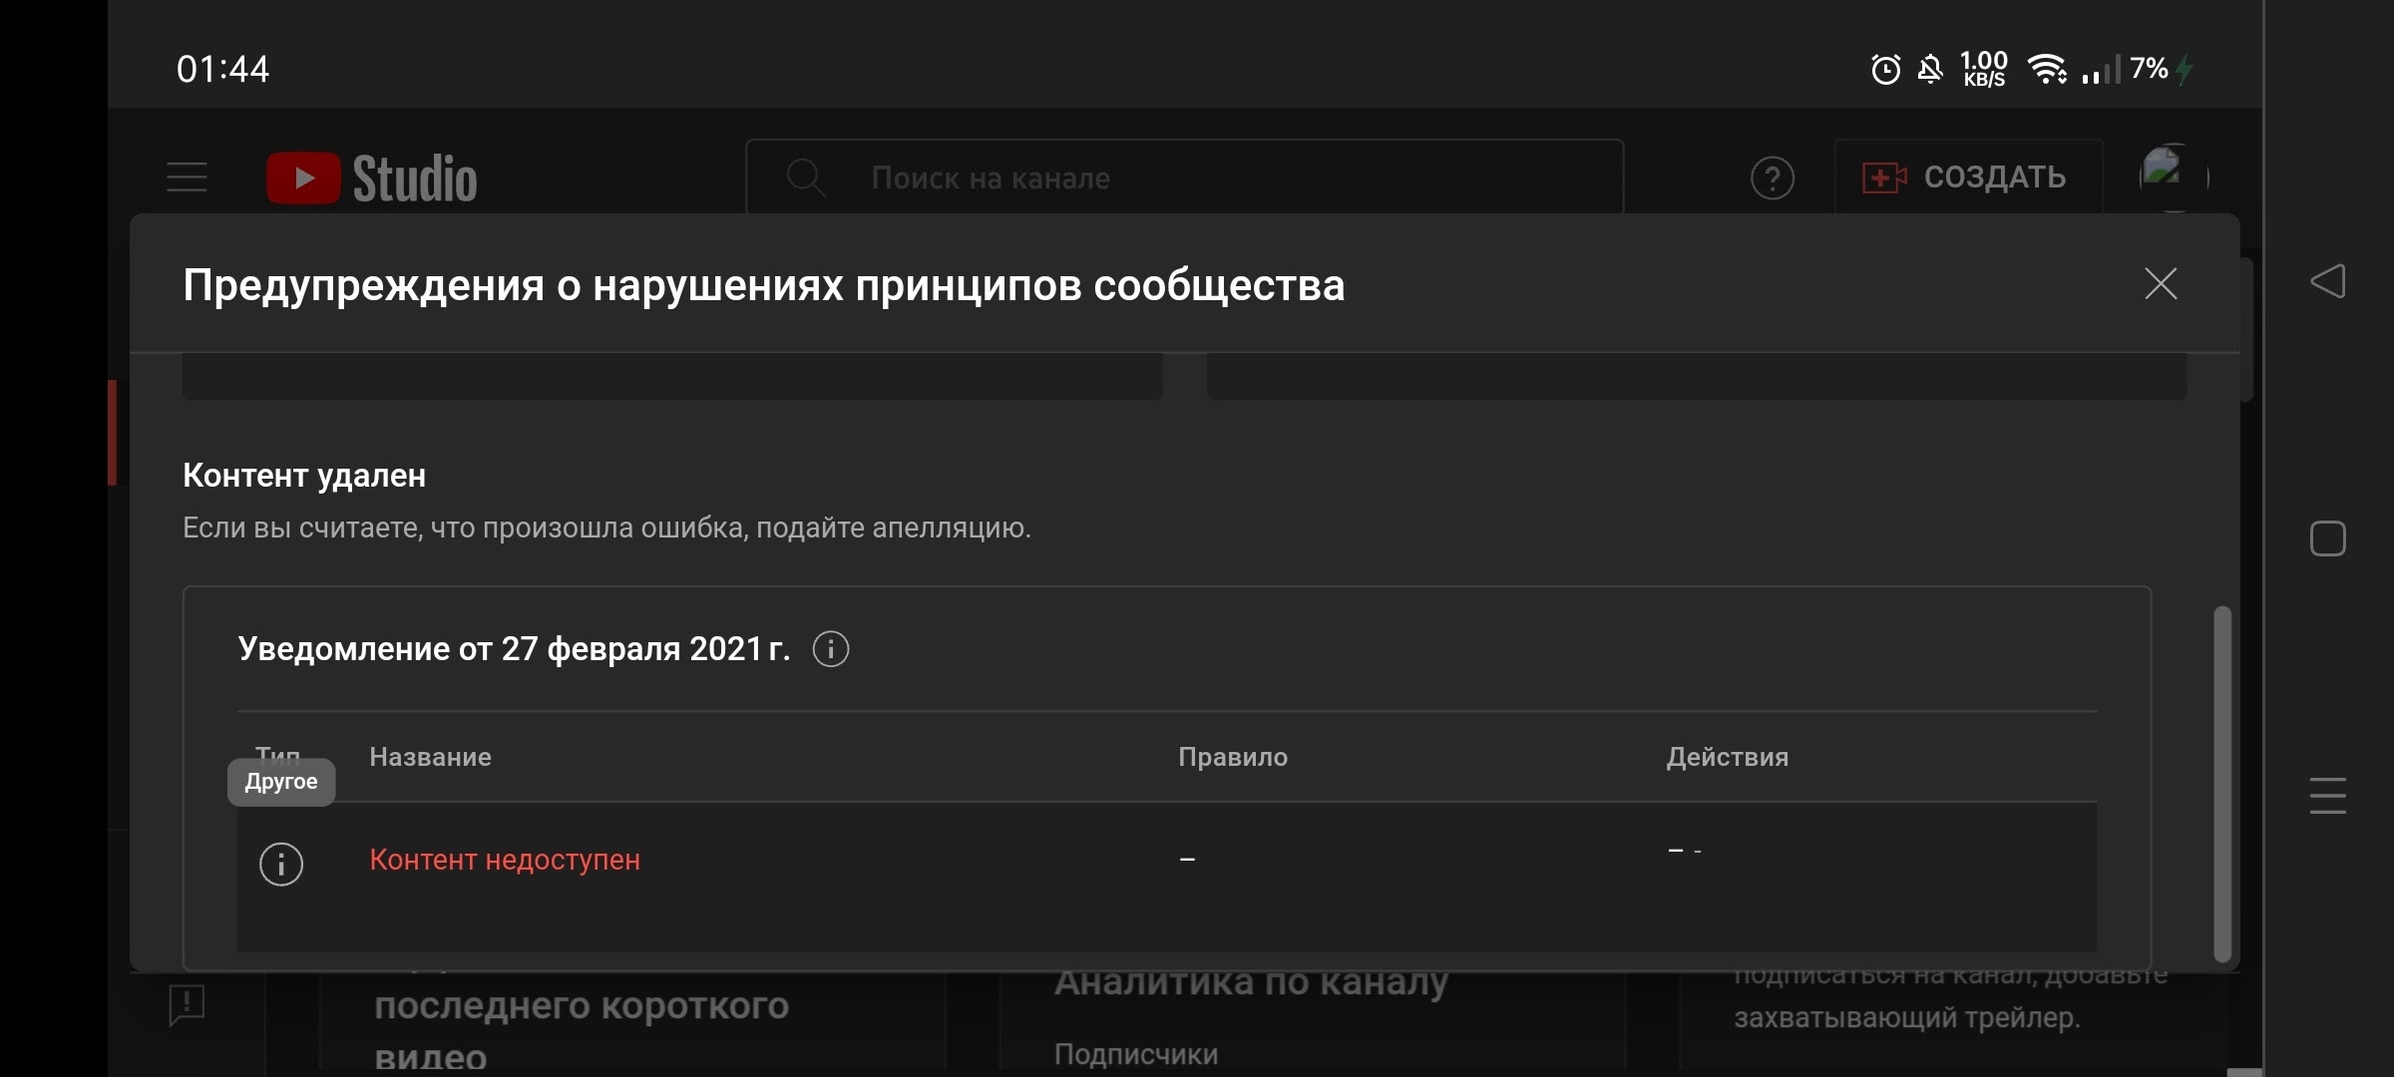The width and height of the screenshot is (2394, 1077).
Task: Click the feedback icon in sidebar
Action: [x=187, y=1005]
